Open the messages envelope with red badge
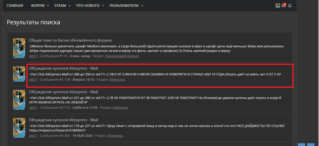The height and width of the screenshot is (146, 319). coord(284,5)
